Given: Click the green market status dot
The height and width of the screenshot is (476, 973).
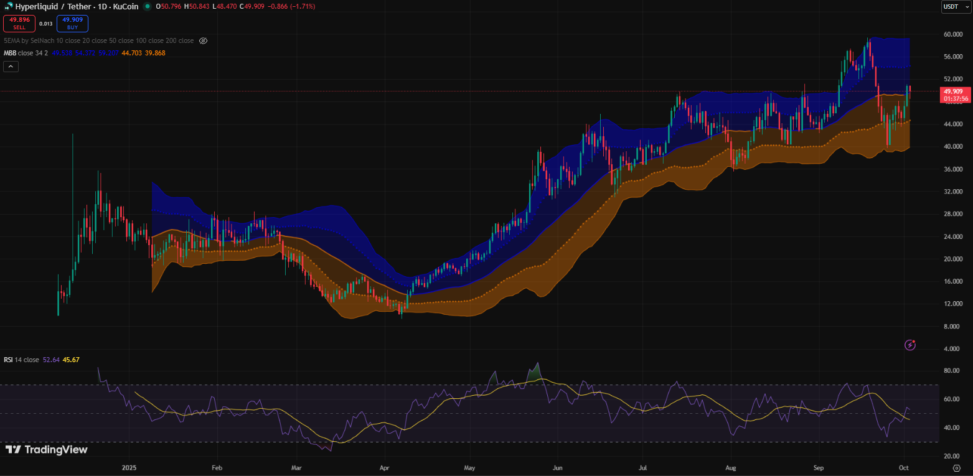Looking at the screenshot, I should click(147, 6).
